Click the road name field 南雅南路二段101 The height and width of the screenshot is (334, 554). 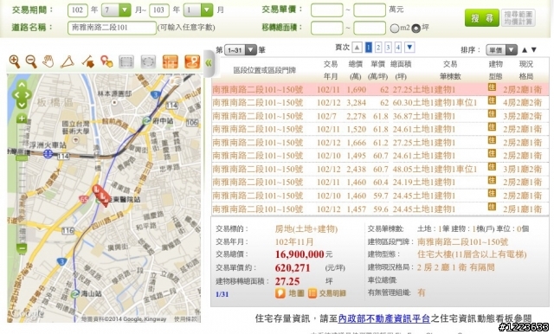pos(112,28)
